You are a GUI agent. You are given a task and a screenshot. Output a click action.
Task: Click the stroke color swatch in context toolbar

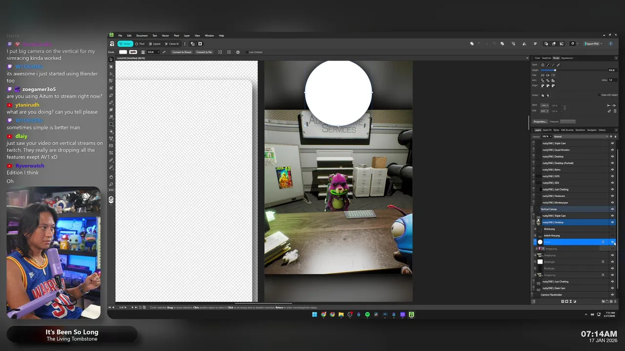133,52
